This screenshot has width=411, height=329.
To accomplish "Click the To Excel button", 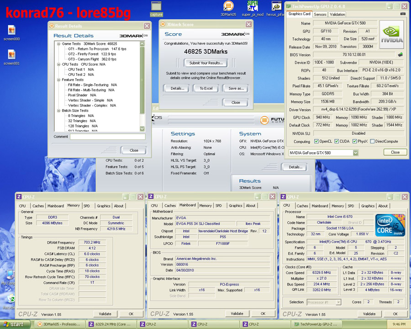I will (206, 88).
